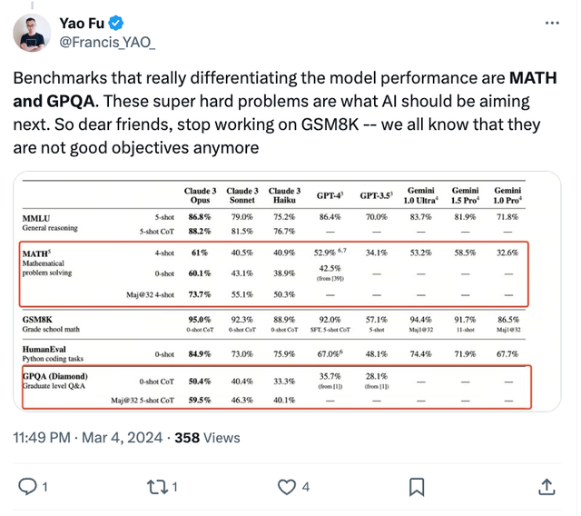Click the like count number 4
Screen dimensions: 581x516
[x=306, y=487]
